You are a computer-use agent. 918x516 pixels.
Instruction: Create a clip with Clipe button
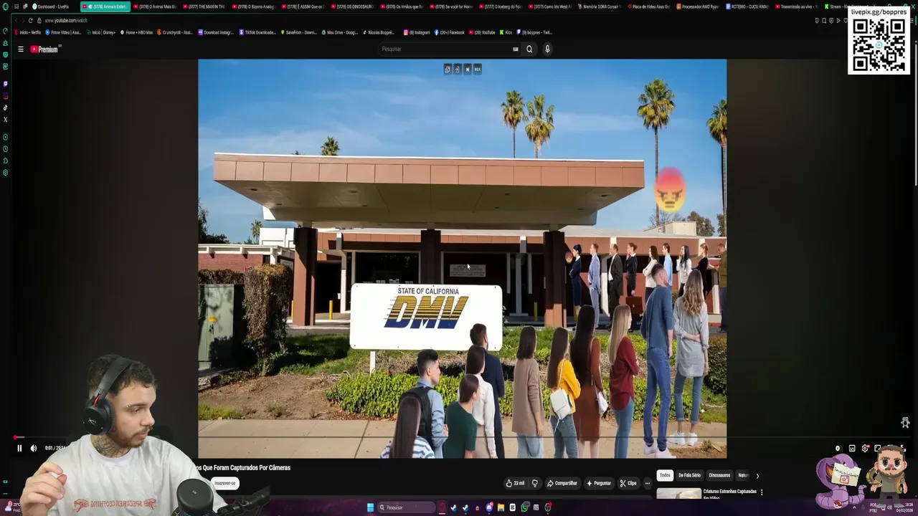tap(628, 483)
